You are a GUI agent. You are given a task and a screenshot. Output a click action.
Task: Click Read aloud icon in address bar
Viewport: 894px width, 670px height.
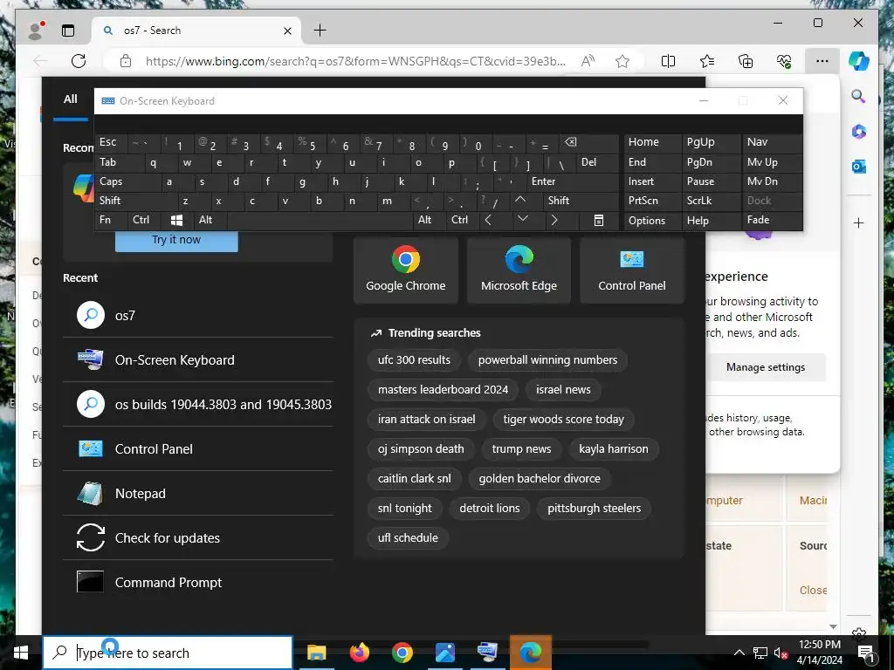588,61
